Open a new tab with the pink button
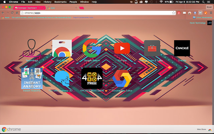 (x=82, y=8)
